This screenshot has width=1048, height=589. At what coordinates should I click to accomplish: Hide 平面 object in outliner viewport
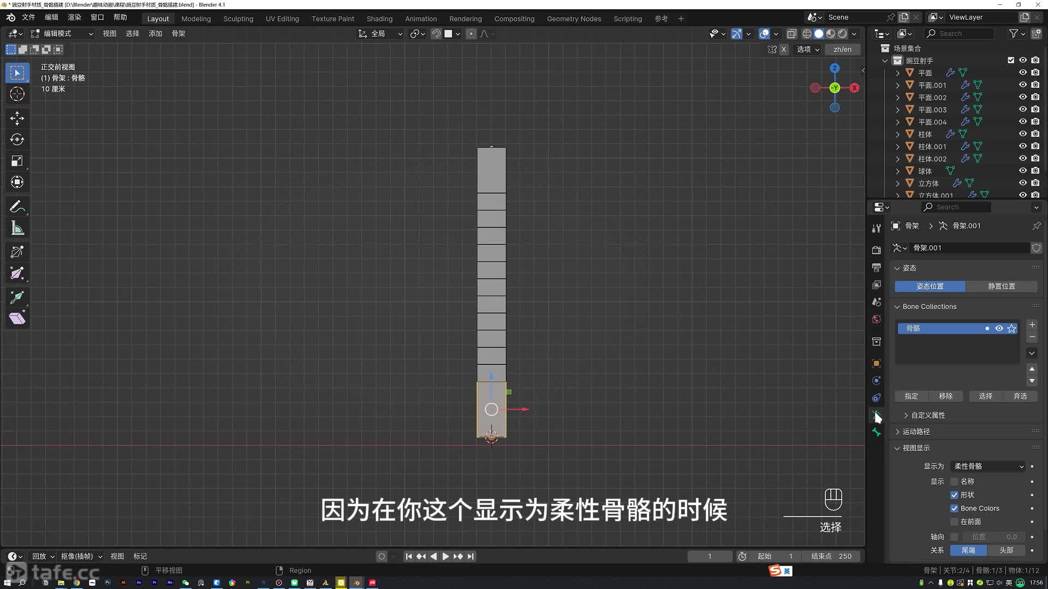click(x=1023, y=73)
